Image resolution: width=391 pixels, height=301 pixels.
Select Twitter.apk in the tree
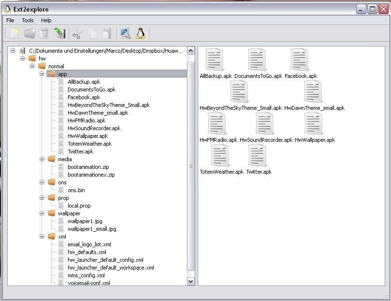81,151
